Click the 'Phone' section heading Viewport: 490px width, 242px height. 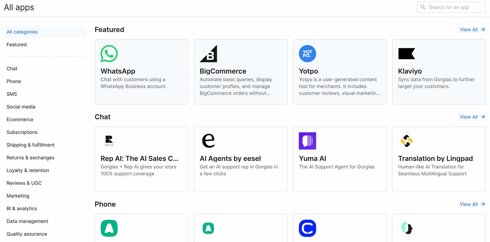pyautogui.click(x=105, y=204)
